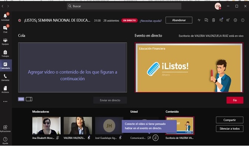Viewport: 249px width, 146px height.
Task: Open the meeting notes icon
Action: point(214,20)
